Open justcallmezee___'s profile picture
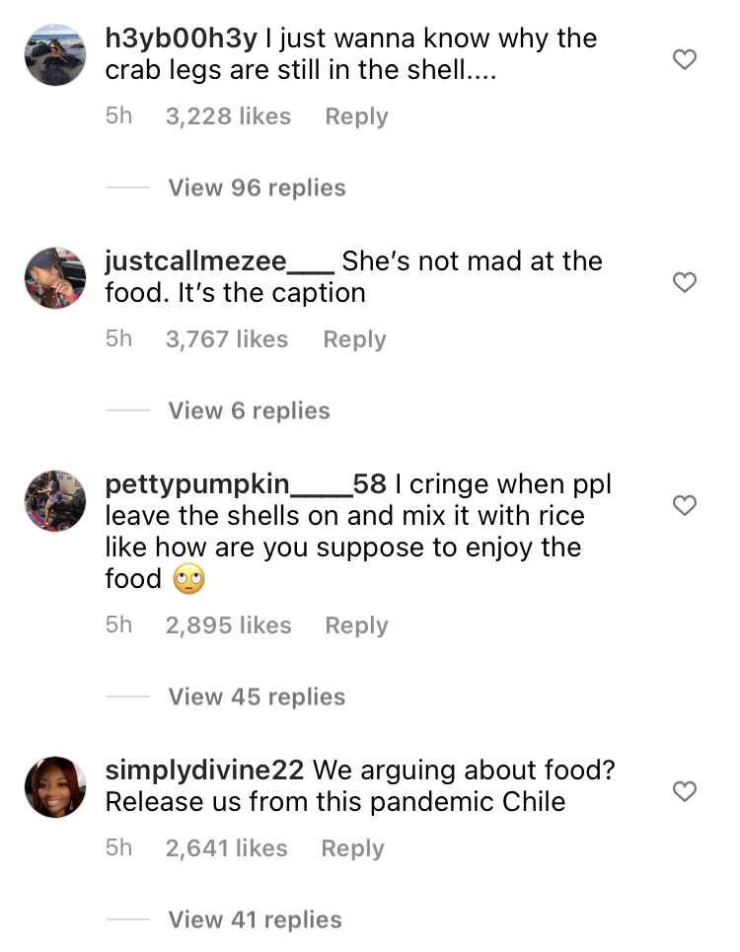This screenshot has width=740, height=952. coord(54,278)
